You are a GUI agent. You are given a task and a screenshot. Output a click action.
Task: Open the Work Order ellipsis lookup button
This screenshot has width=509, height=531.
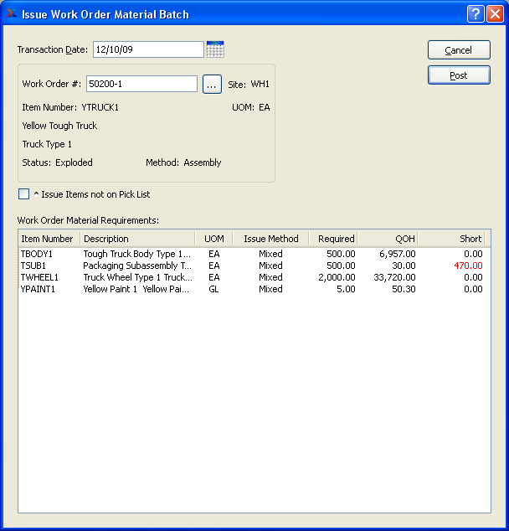coord(212,84)
